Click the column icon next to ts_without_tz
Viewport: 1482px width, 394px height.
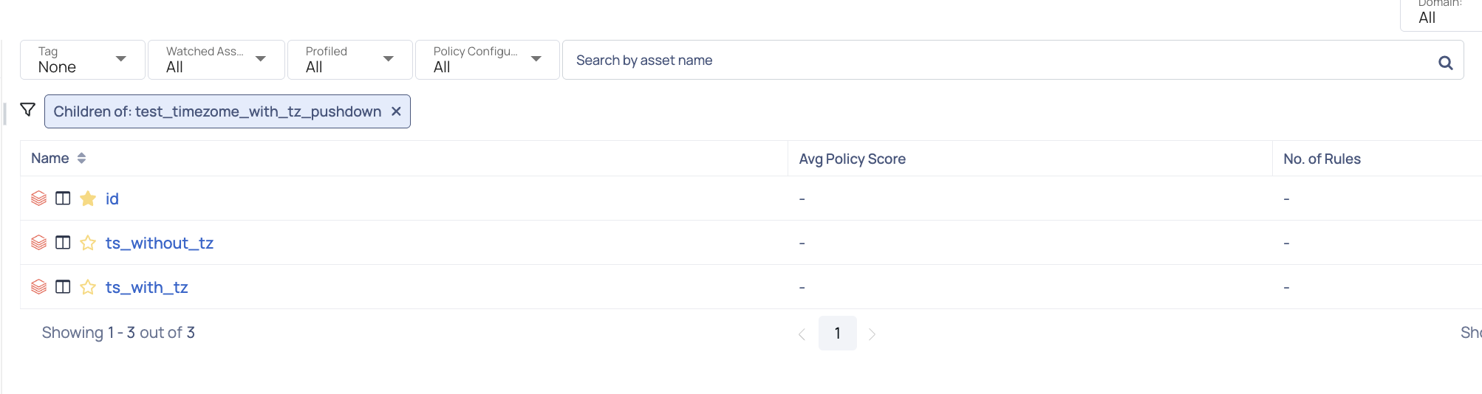tap(63, 242)
